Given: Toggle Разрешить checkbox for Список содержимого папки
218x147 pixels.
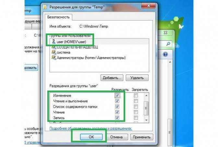Looking at the screenshot, I should click(x=117, y=107).
